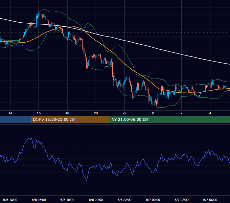Click the hour label 4 on the time axis
Viewport: 230px width, 203px height.
(210, 113)
